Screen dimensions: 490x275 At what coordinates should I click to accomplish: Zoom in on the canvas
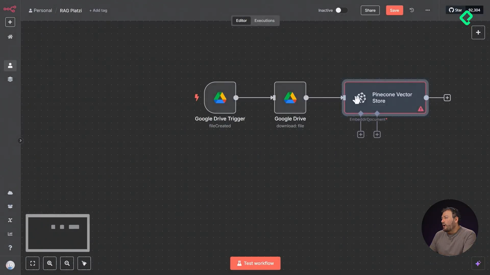tap(50, 263)
